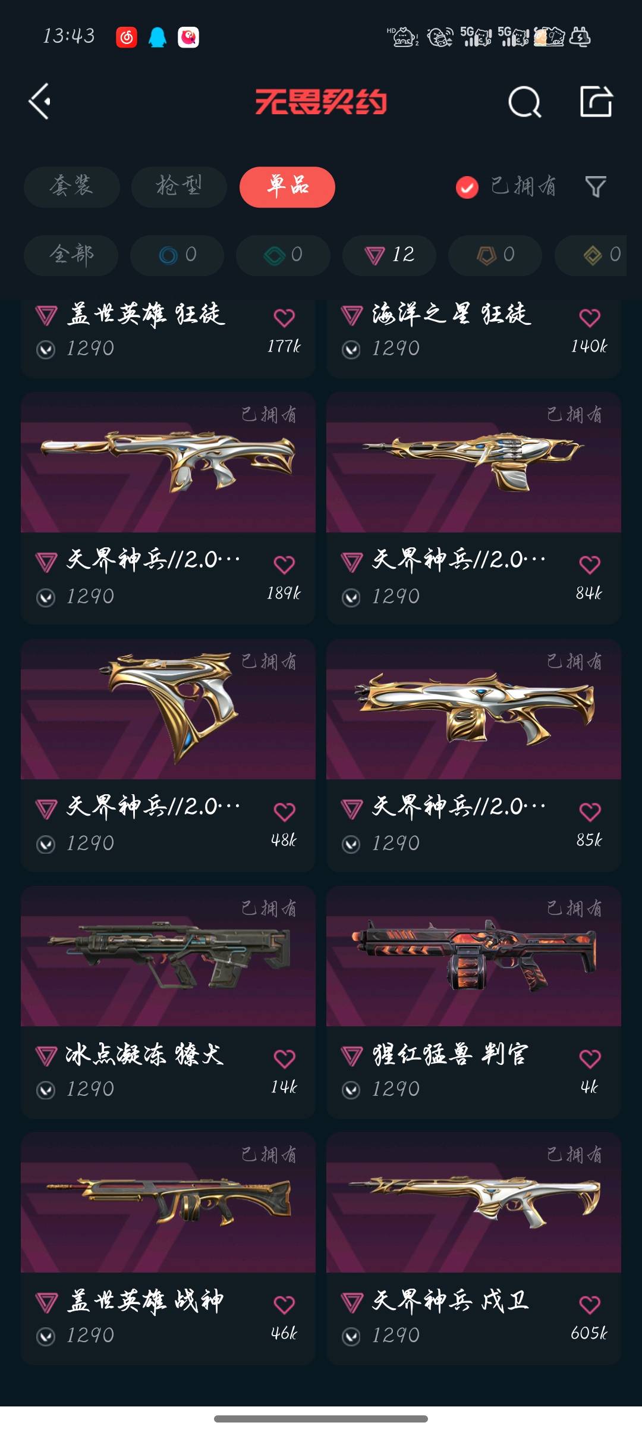The height and width of the screenshot is (1435, 642).
Task: Open the filter funnel icon
Action: (596, 187)
